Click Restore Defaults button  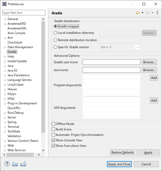122,153
